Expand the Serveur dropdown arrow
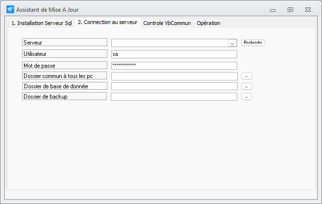This screenshot has width=322, height=204. (232, 43)
